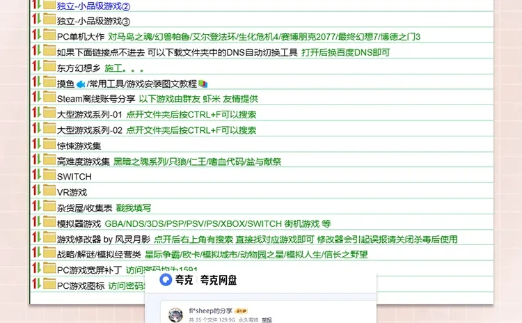This screenshot has height=323, width=522.
Task: Open 东方幻想乡 folder link
Action: click(79, 68)
